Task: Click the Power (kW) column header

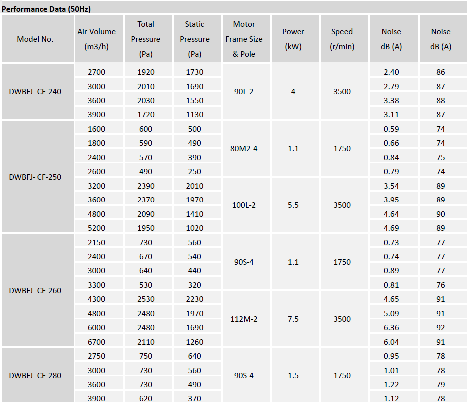Action: tap(293, 39)
